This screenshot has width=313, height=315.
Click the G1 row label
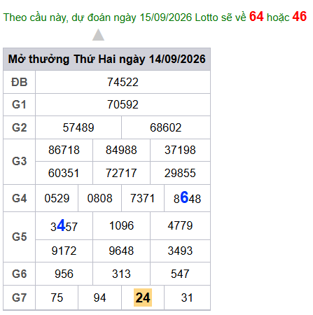(x=20, y=104)
